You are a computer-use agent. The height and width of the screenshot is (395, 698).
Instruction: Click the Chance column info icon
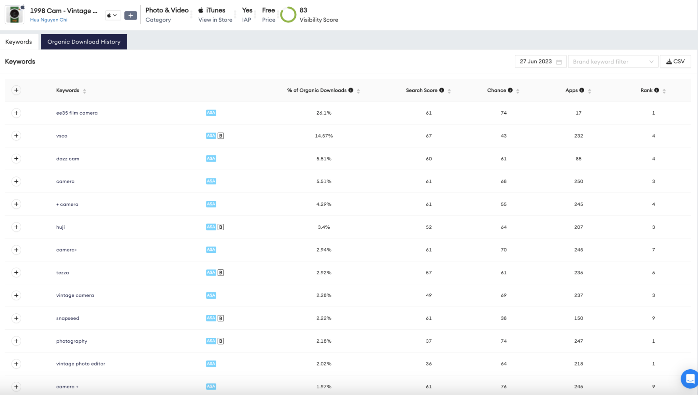[x=510, y=90]
